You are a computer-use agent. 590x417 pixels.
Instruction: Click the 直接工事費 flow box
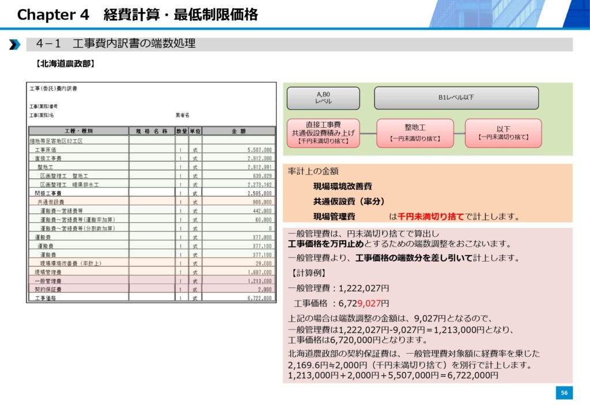[x=323, y=132]
